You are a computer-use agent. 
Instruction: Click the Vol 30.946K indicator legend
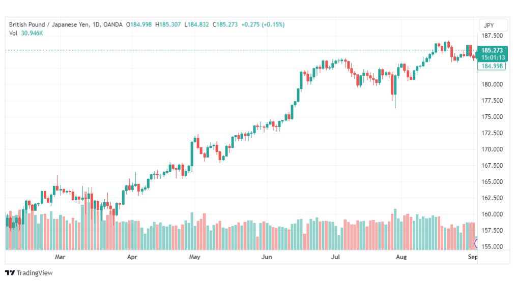pos(26,33)
